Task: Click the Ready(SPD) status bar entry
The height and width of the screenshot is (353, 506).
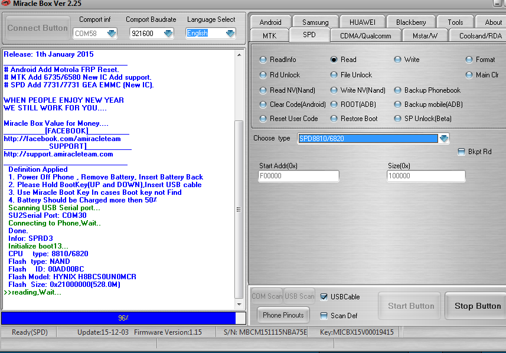Action: 30,332
